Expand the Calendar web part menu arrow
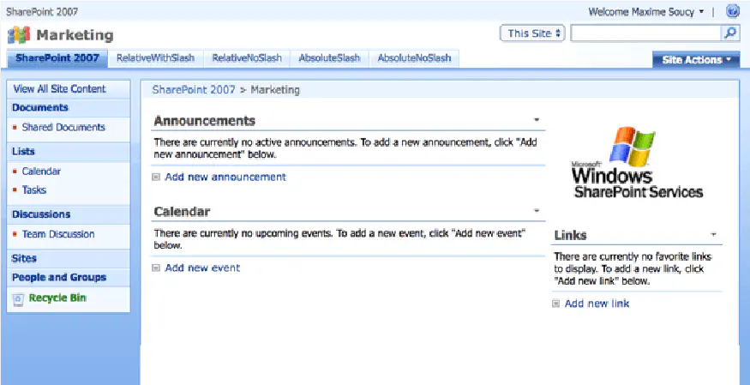750x385 pixels. click(537, 211)
